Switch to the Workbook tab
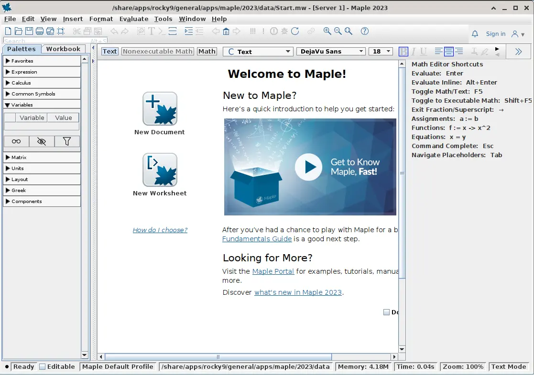Image resolution: width=534 pixels, height=375 pixels. (x=63, y=49)
